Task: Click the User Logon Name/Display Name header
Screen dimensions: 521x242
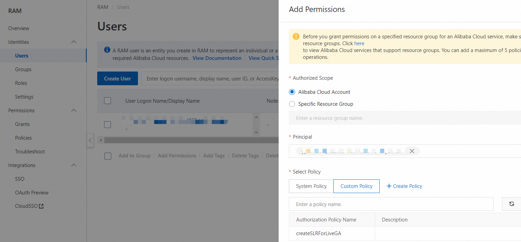Action: point(163,101)
